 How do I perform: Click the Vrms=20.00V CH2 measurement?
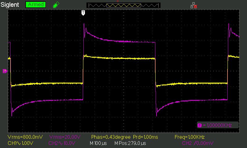pos(65,137)
